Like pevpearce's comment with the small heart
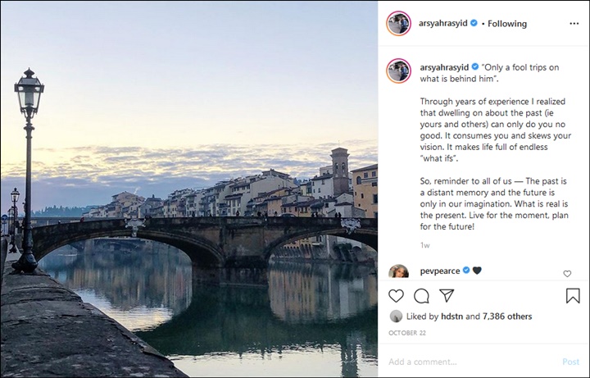Viewport: 590px width, 378px height. click(x=567, y=274)
